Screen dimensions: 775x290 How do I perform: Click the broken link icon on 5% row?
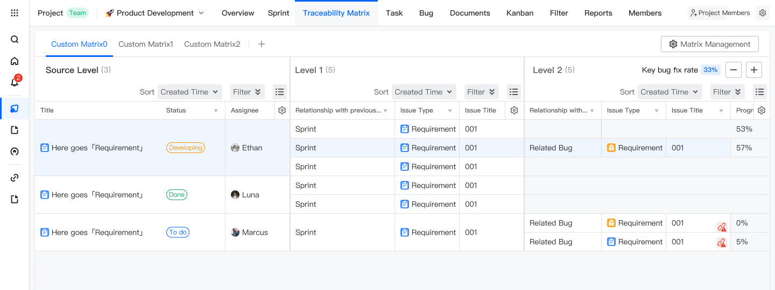tap(722, 243)
